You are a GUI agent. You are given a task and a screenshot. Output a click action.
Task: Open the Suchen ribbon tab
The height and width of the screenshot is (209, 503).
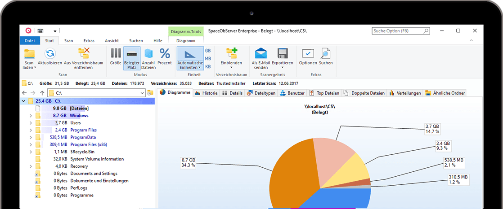pos(136,40)
